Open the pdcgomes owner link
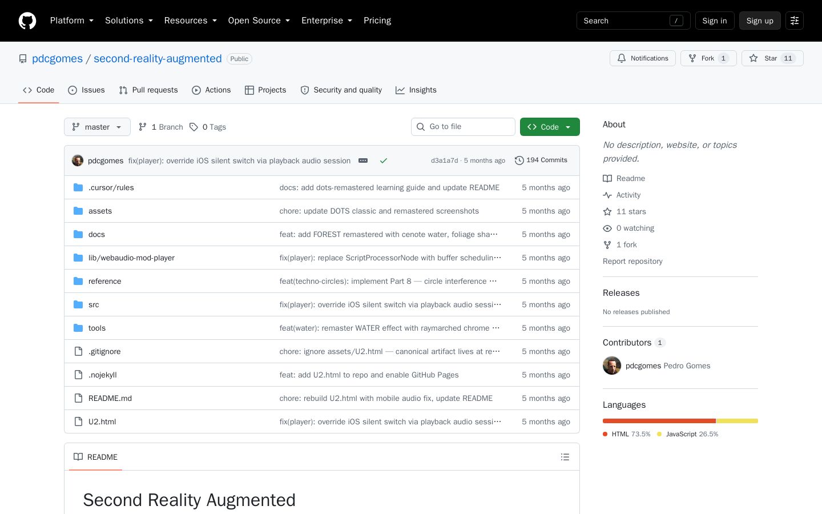 57,59
